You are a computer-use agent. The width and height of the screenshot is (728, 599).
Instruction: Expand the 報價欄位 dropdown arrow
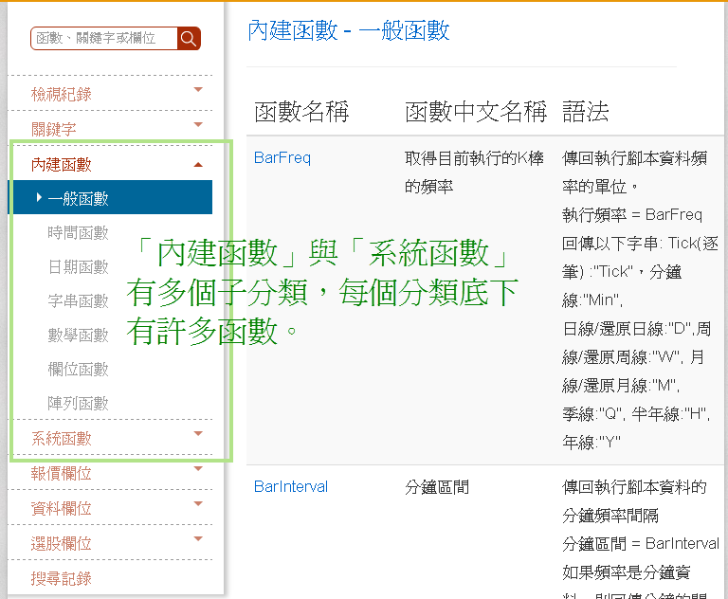198,468
